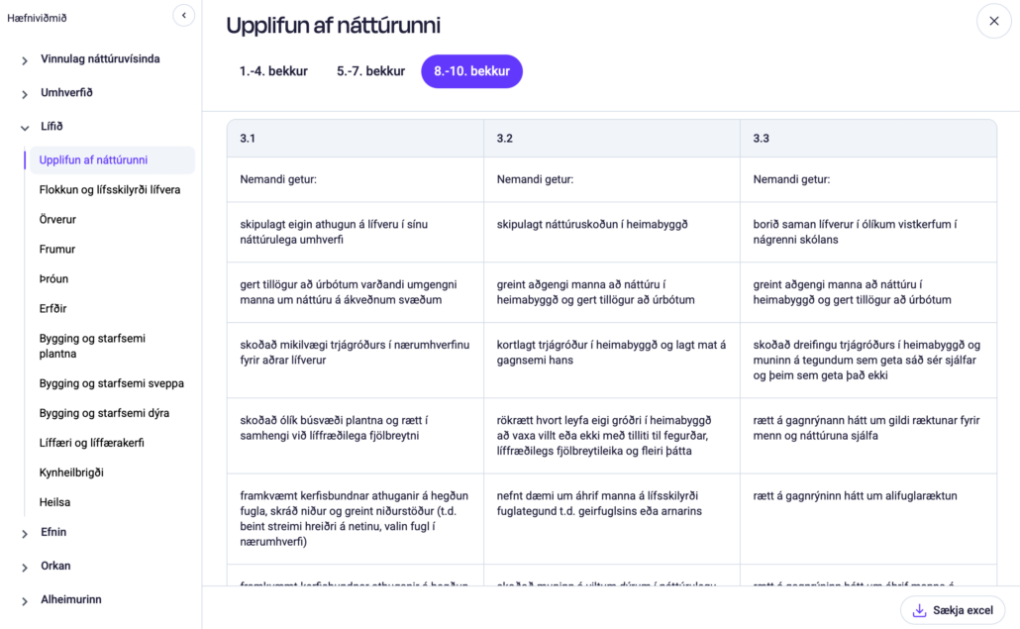This screenshot has height=629, width=1020.
Task: Open the Örverur topic
Action: (57, 219)
